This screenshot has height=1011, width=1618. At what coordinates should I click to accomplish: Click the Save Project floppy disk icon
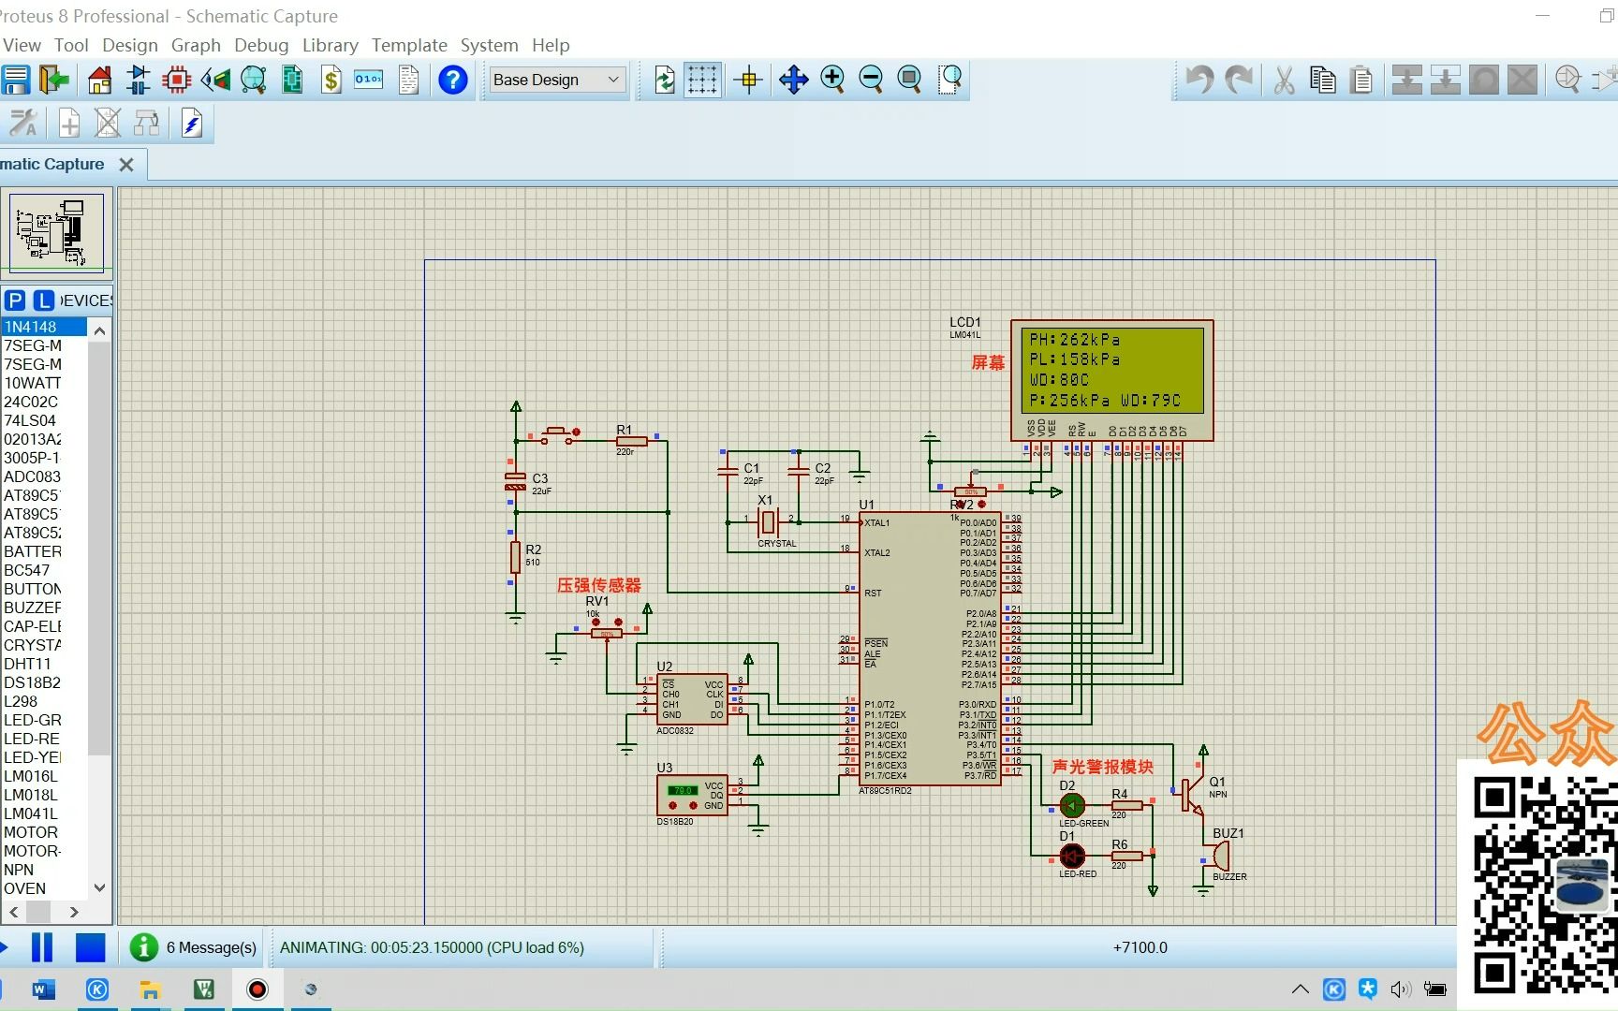click(16, 80)
